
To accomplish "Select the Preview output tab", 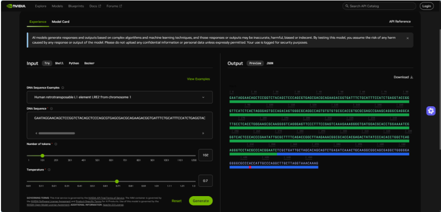I will pos(255,64).
